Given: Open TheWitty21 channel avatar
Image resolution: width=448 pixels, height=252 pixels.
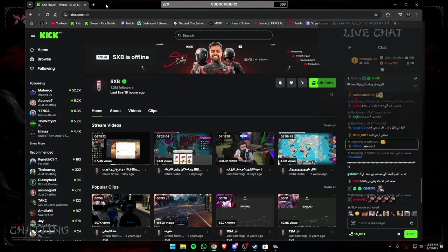Looking at the screenshot, I should pos(33,123).
